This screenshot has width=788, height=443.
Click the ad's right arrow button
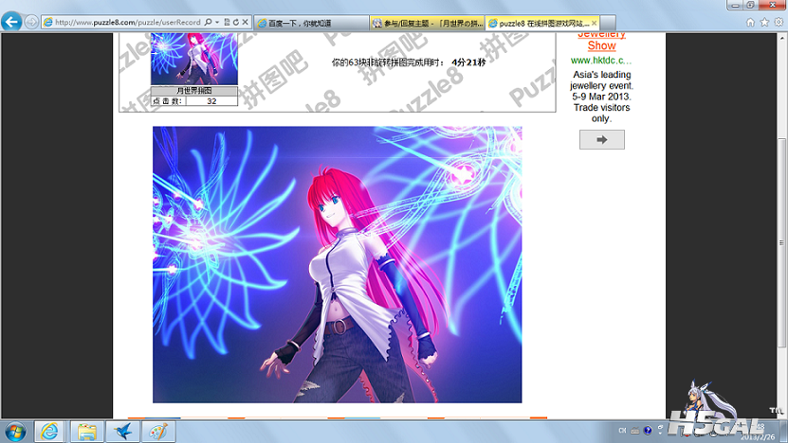pyautogui.click(x=602, y=139)
